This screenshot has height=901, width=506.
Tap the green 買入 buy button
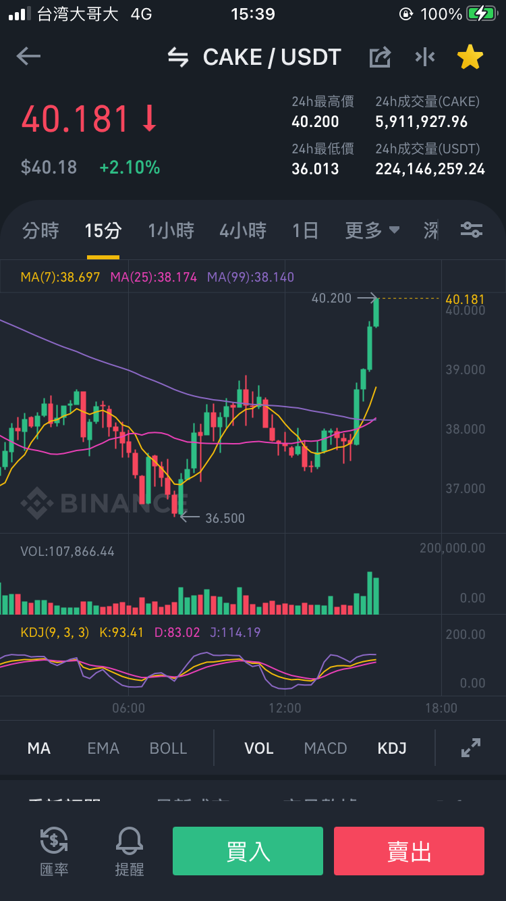click(248, 851)
